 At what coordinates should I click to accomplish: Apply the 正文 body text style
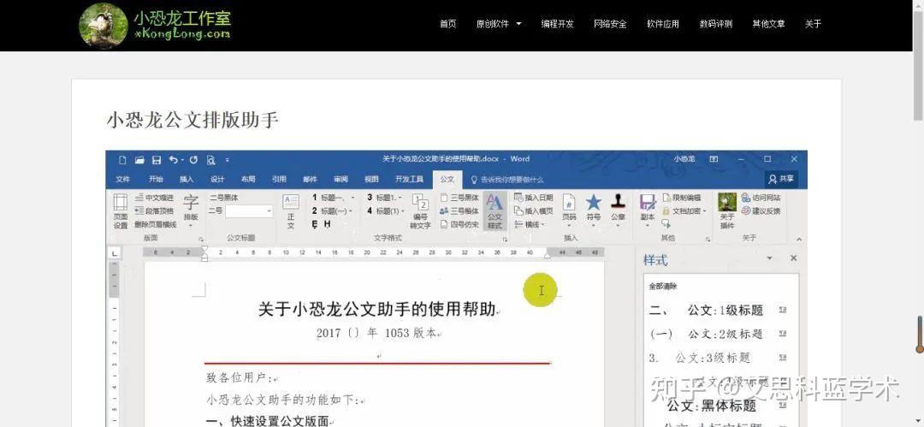pos(291,211)
